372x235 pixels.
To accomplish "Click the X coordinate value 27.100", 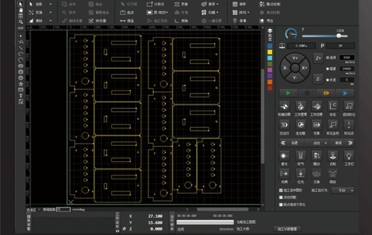I will [155, 216].
